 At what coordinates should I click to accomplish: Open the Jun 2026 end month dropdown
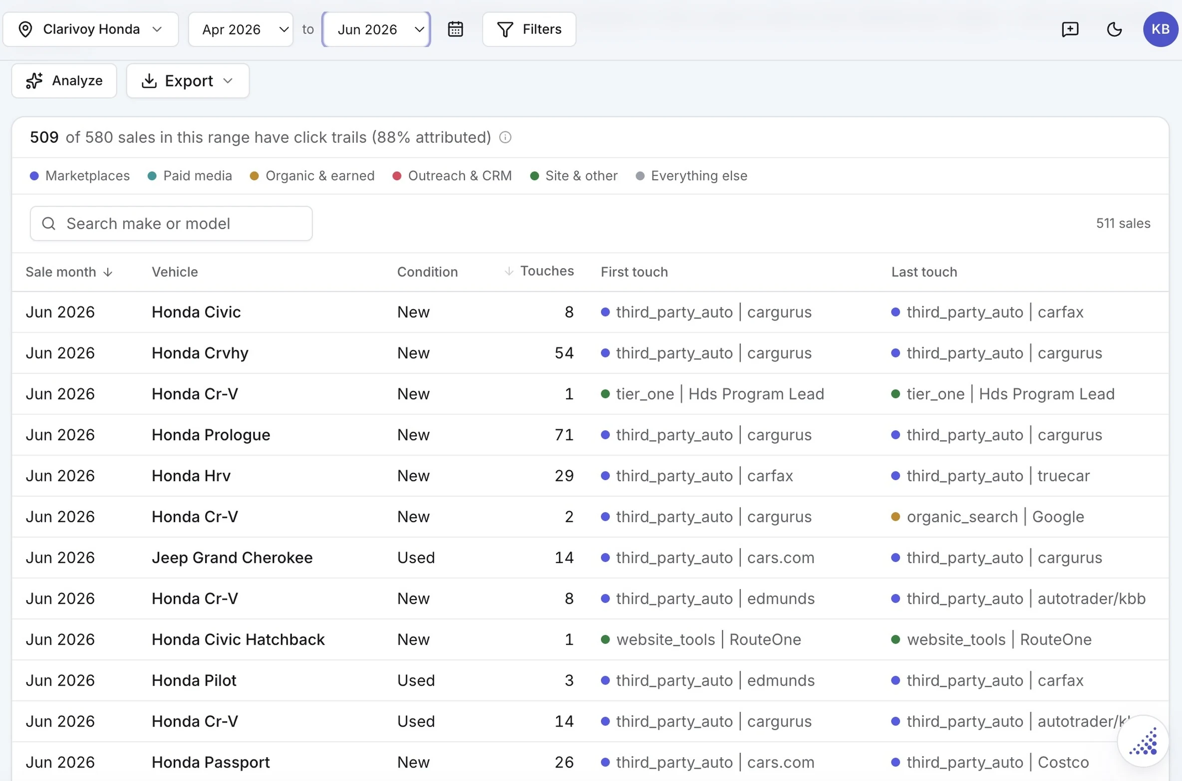[x=376, y=29]
